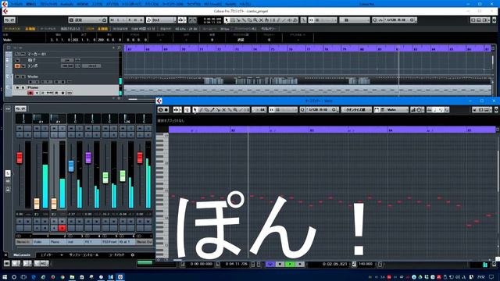The height and width of the screenshot is (281, 500).
Task: Toggle Acoustic Feedback speaker in the Key Editor
Action: click(x=187, y=109)
